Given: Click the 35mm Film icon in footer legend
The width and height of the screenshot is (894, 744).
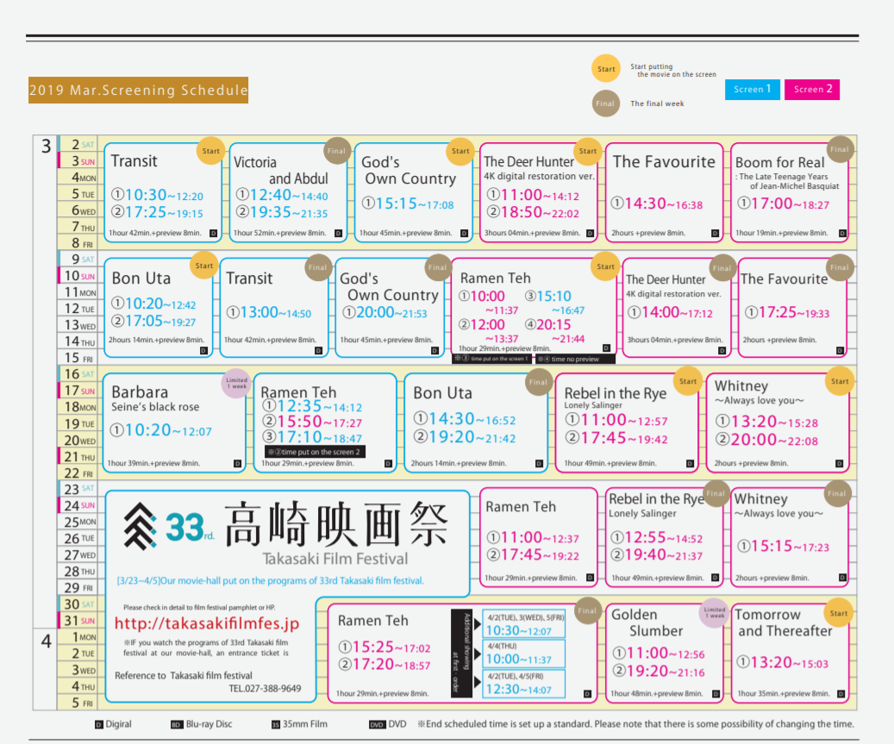Looking at the screenshot, I should tap(276, 725).
